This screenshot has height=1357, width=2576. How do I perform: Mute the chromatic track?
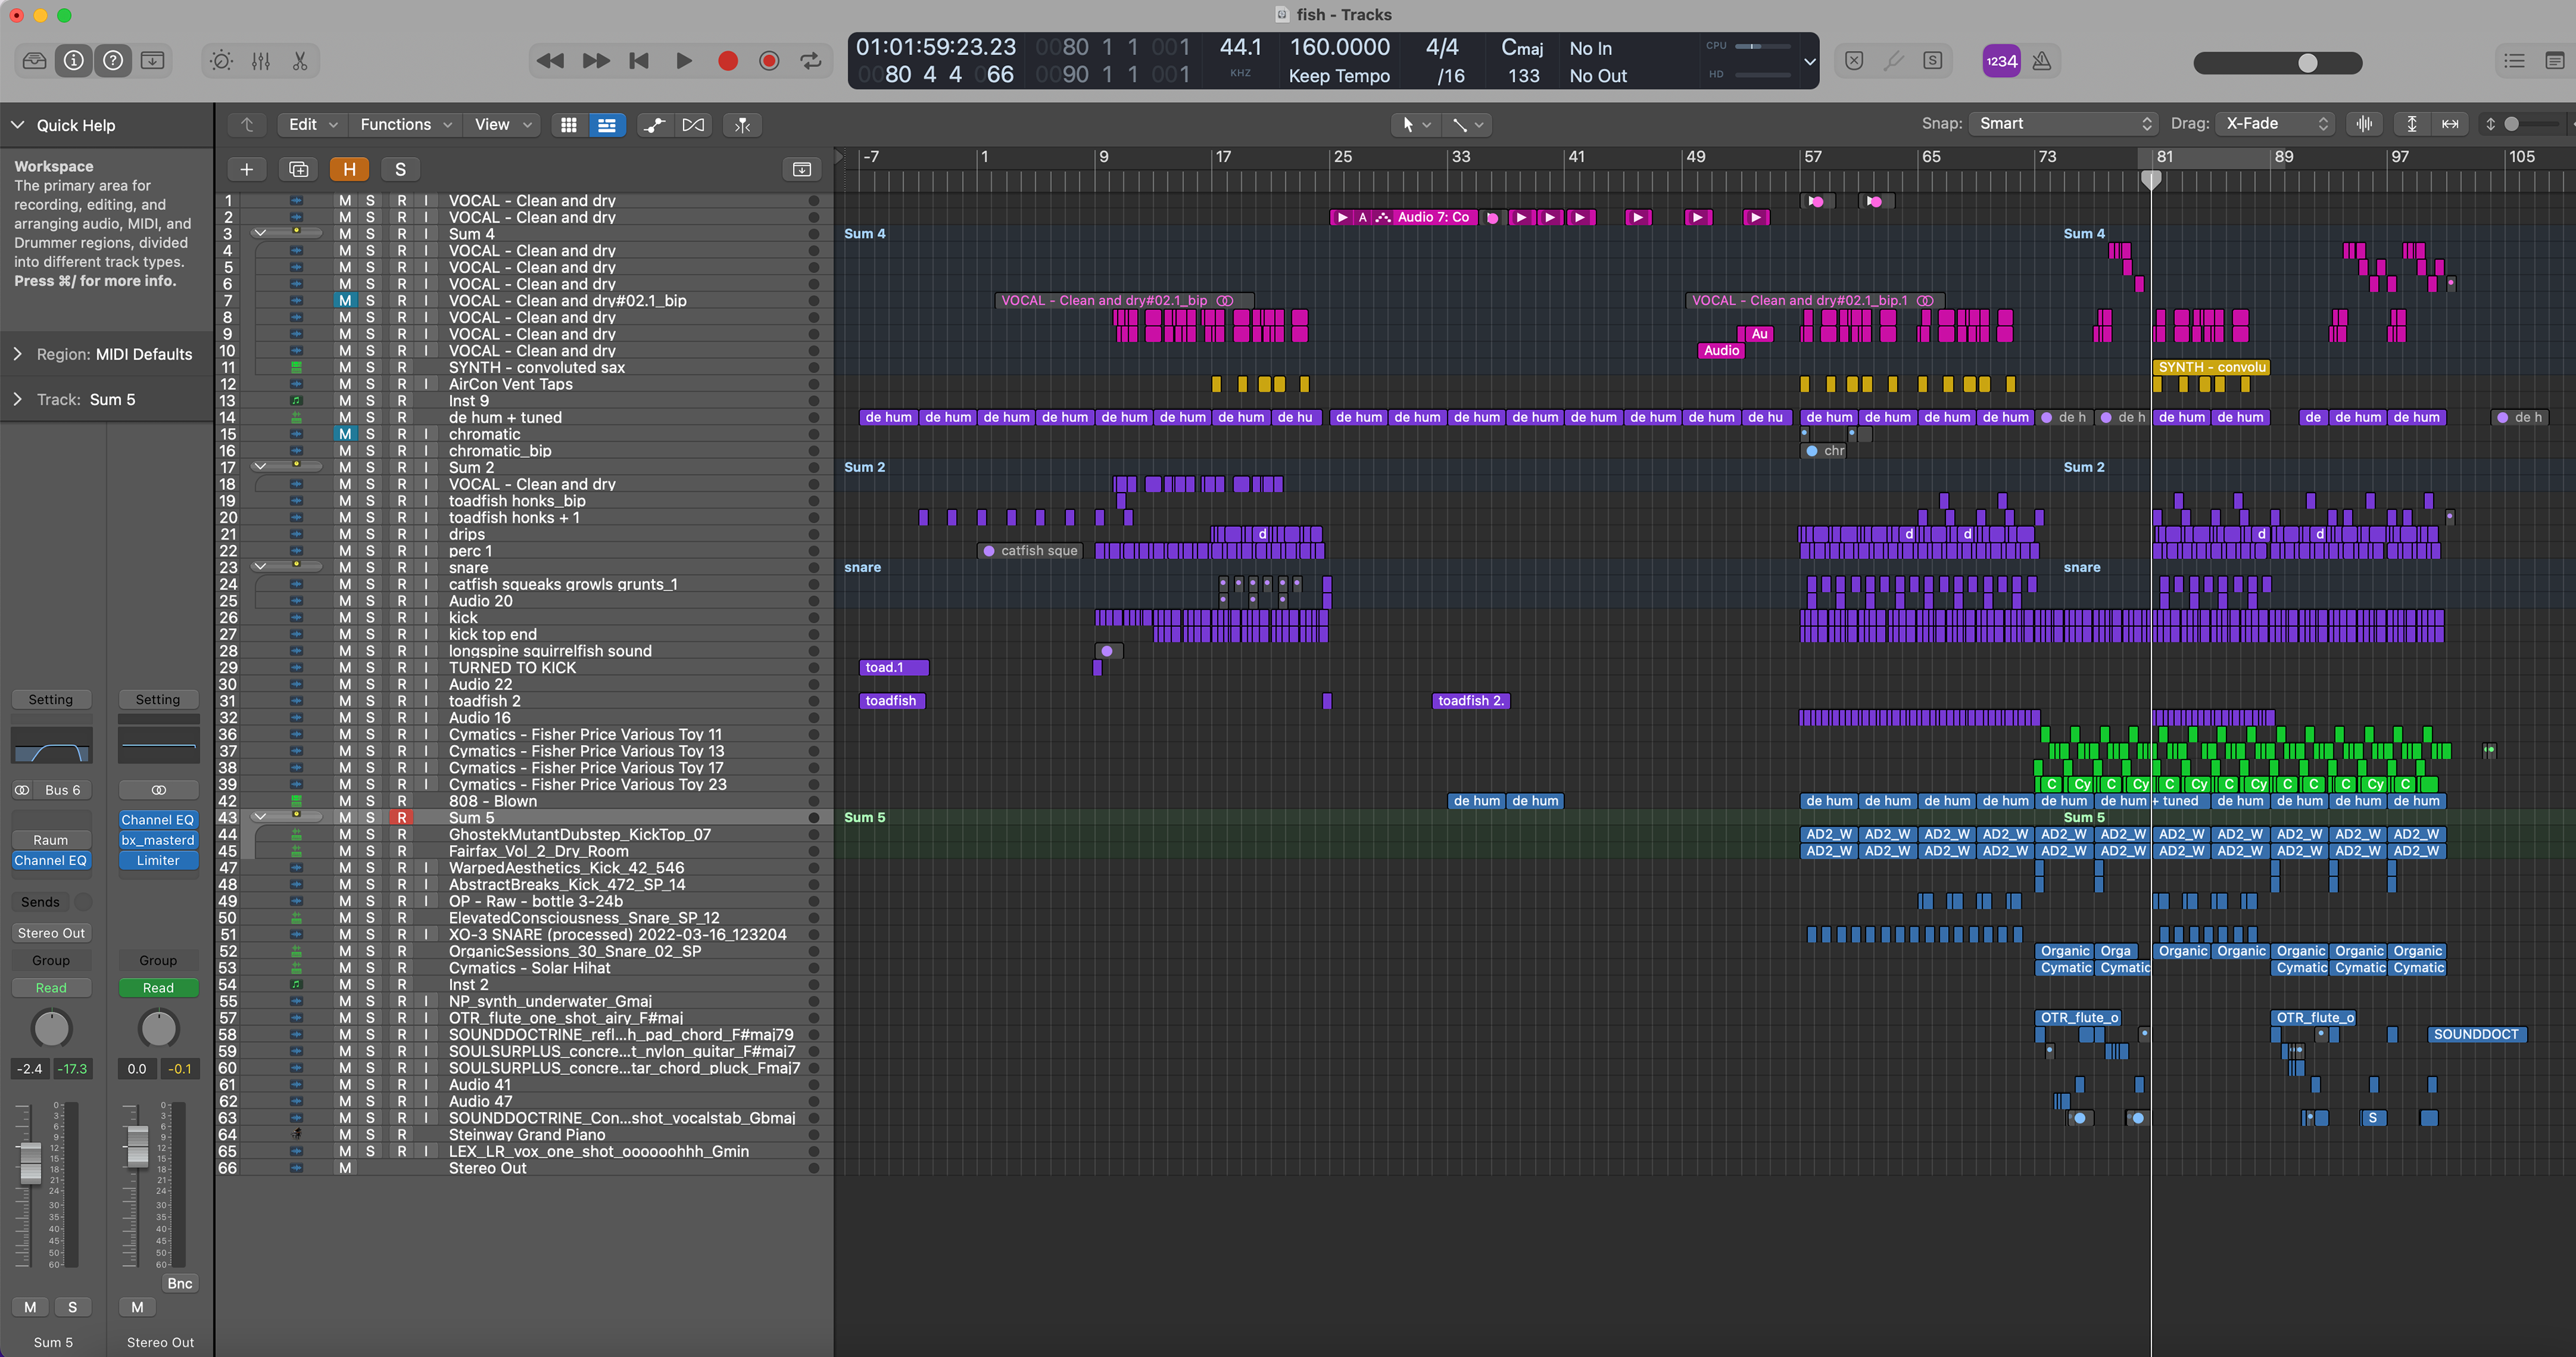345,434
